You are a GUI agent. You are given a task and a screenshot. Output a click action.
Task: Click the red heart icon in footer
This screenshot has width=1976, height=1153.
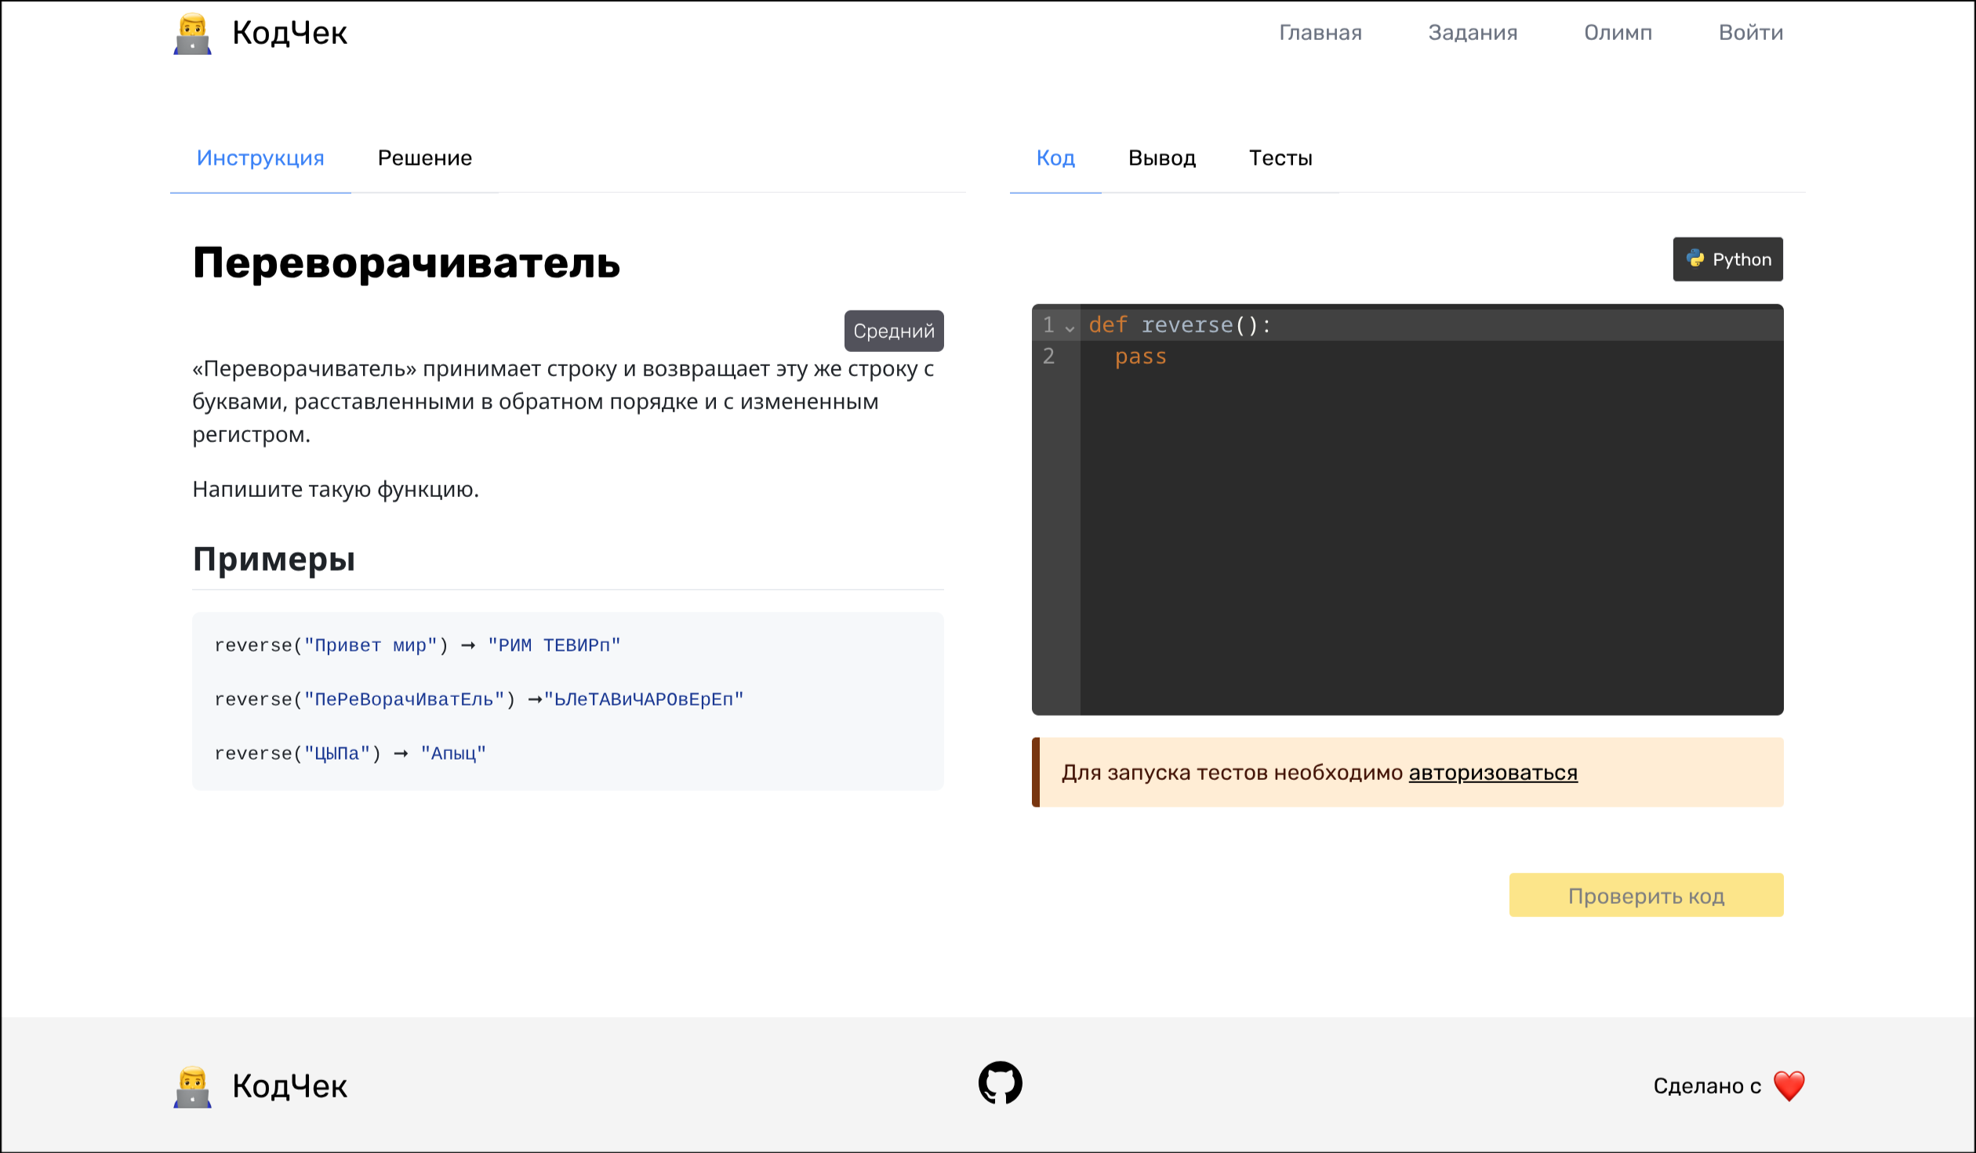(1789, 1086)
